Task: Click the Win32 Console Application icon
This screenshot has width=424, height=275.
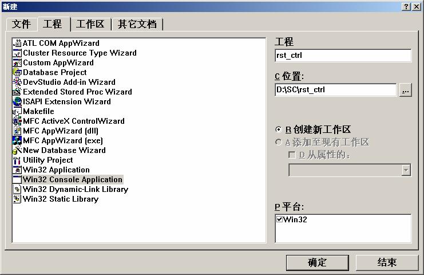Action: pyautogui.click(x=17, y=179)
